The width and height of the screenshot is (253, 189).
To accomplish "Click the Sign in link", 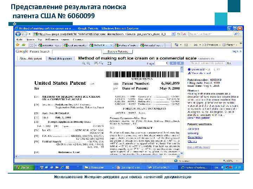I will (237, 51).
